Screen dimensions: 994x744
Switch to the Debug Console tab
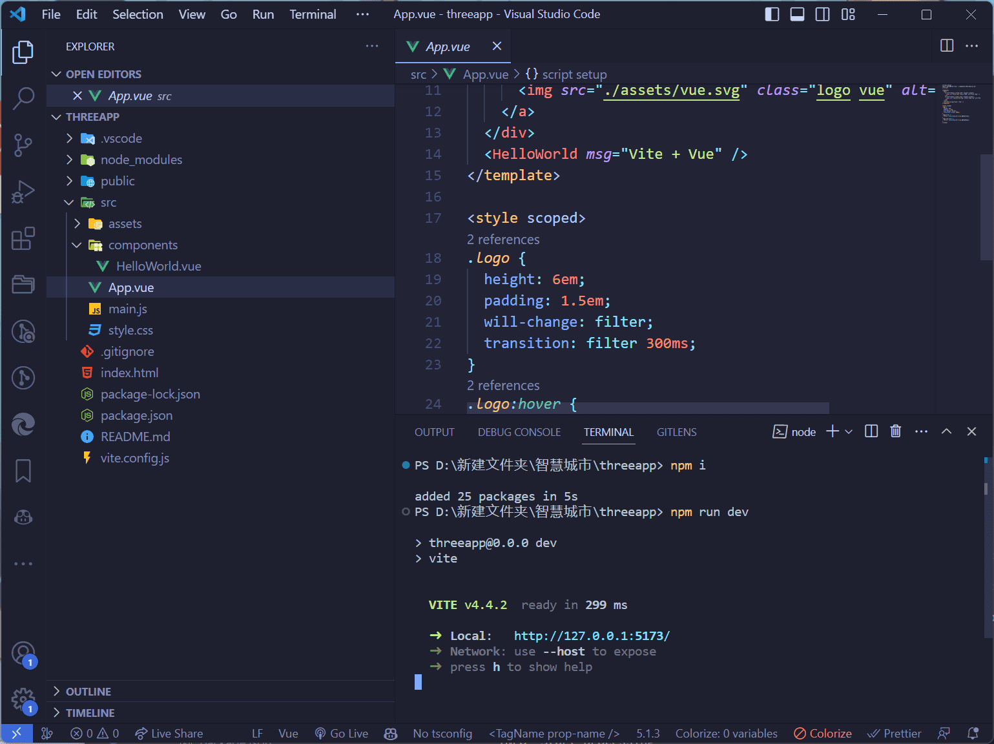pos(519,432)
